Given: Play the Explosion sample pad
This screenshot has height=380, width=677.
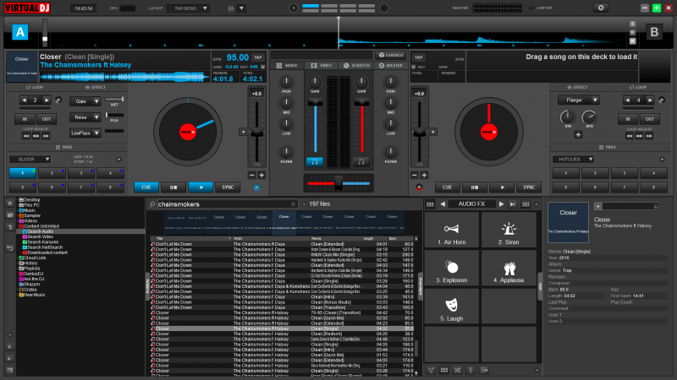Looking at the screenshot, I should 452,272.
